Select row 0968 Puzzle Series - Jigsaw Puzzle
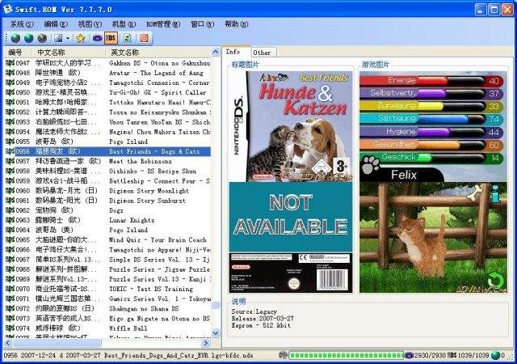The image size is (517, 364). 107,269
